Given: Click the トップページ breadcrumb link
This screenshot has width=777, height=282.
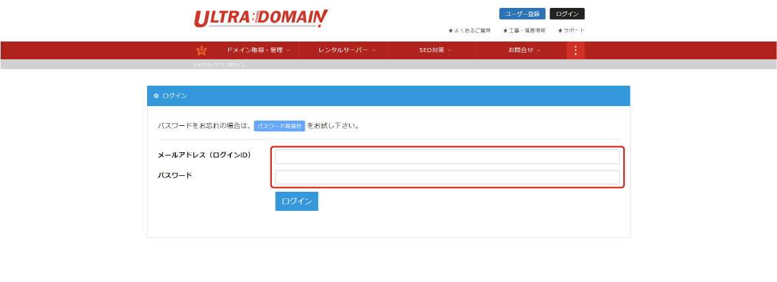Looking at the screenshot, I should (x=205, y=65).
